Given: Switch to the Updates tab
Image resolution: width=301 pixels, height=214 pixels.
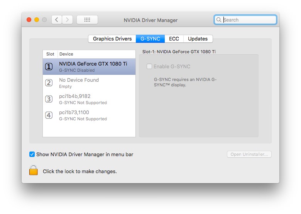Looking at the screenshot, I should click(198, 39).
